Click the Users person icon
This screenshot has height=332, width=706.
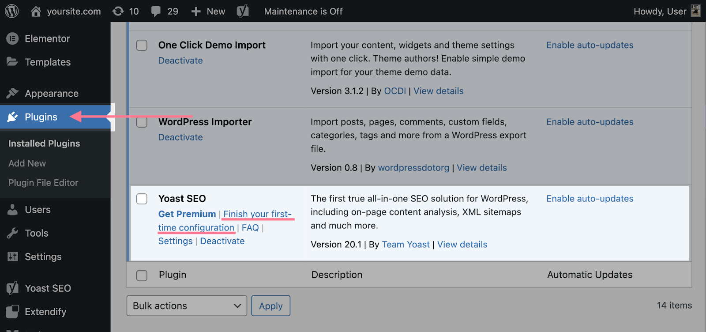click(x=12, y=210)
